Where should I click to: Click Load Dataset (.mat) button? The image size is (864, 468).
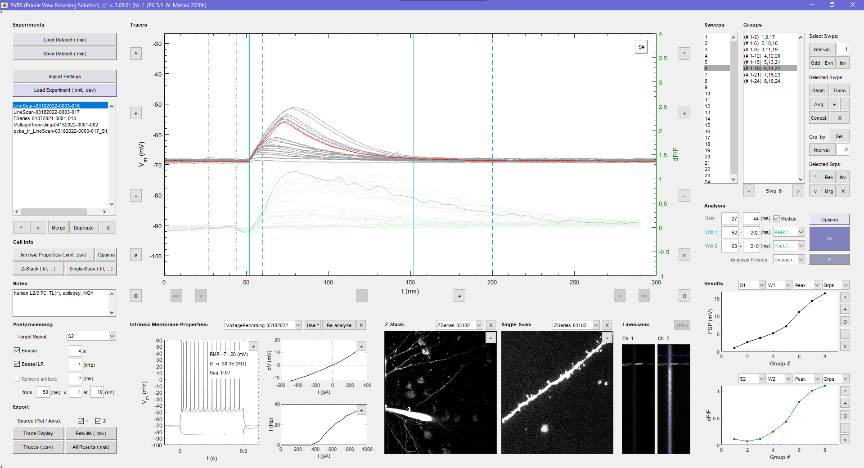click(x=65, y=40)
